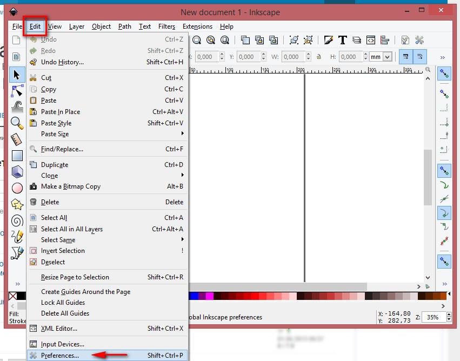Increase the zoom percentage stepper
460x361 pixels.
449,315
